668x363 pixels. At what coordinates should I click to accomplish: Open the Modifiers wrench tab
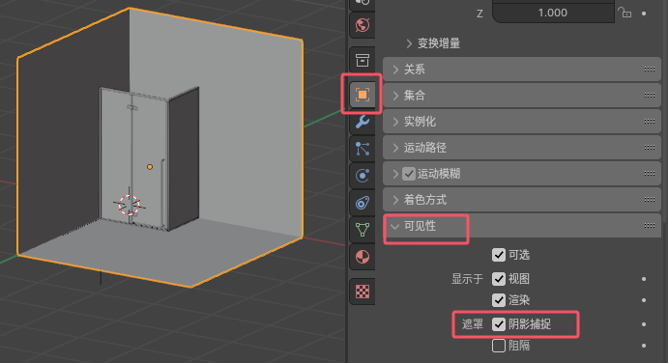(363, 123)
